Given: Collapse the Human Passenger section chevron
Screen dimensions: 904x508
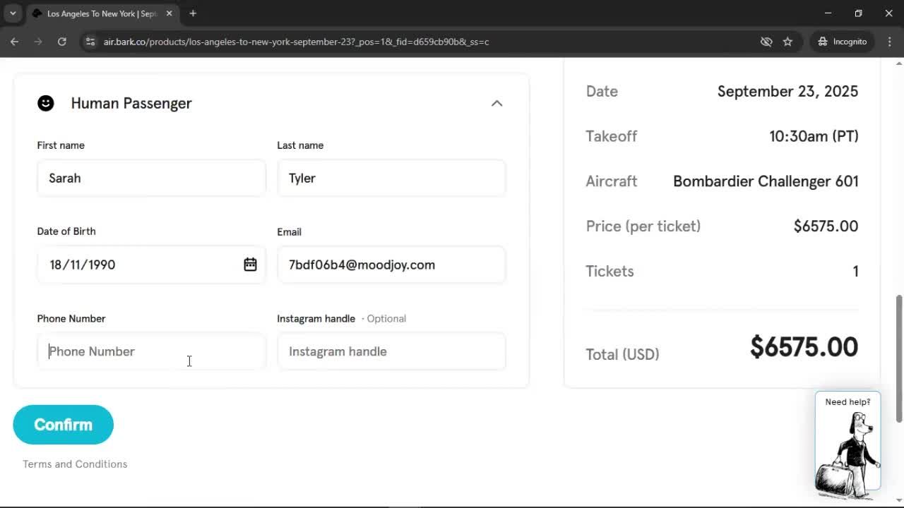Looking at the screenshot, I should (x=496, y=103).
